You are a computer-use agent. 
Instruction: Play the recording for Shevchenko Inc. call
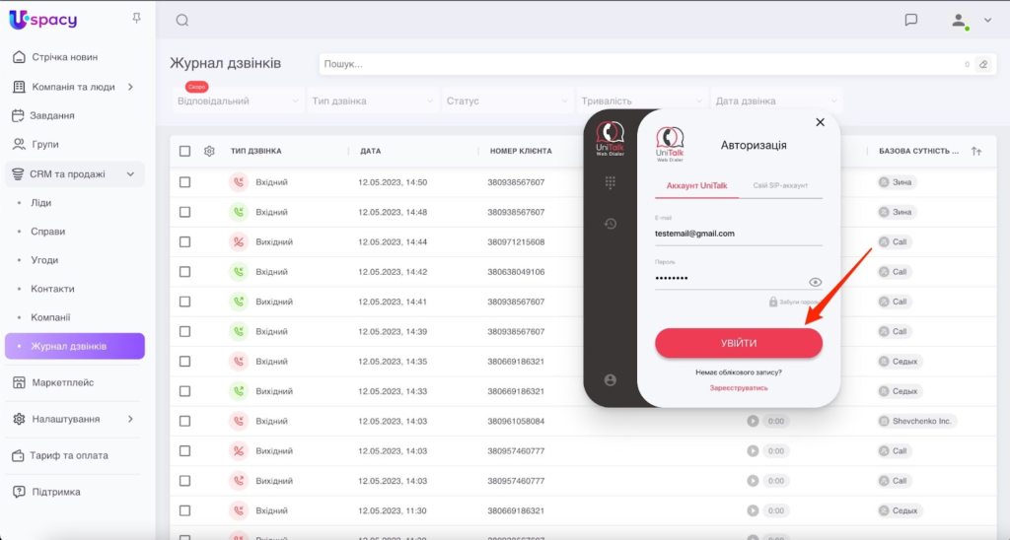pos(753,421)
